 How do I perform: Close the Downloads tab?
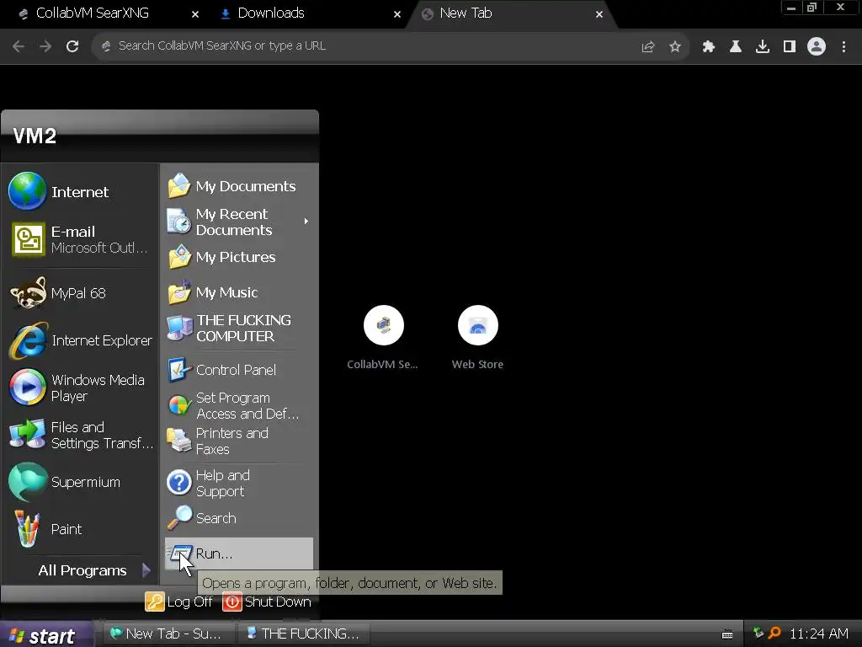click(x=397, y=14)
